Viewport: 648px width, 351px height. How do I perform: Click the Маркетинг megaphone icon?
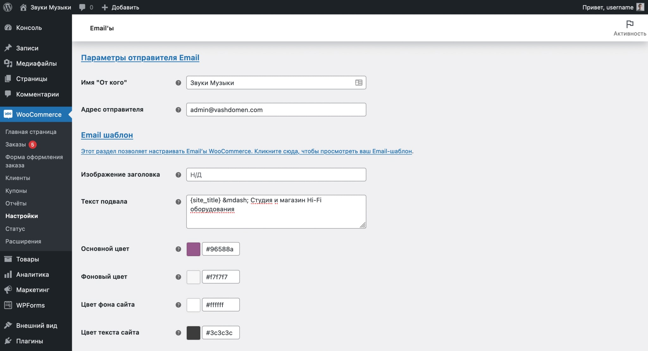(x=8, y=289)
